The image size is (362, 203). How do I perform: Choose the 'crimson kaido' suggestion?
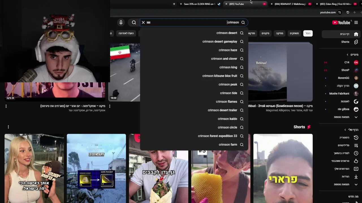click(194, 119)
